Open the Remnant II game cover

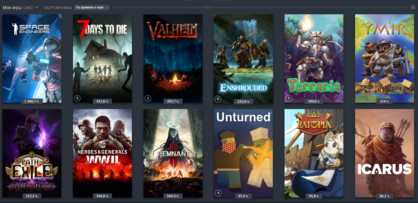tap(173, 153)
